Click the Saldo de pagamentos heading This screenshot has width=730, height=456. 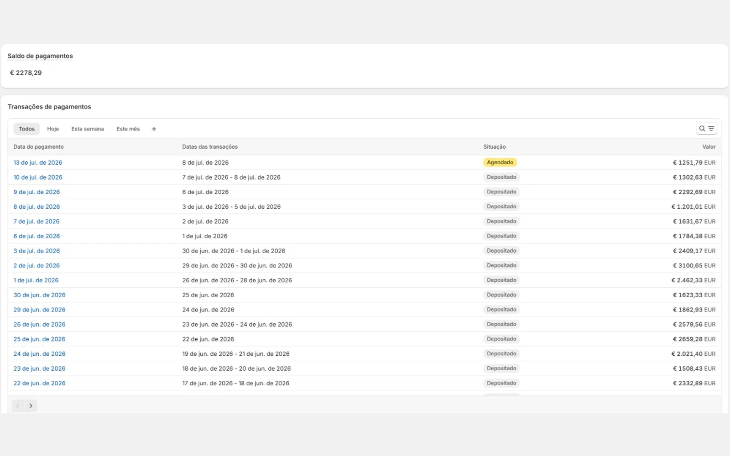pos(40,56)
